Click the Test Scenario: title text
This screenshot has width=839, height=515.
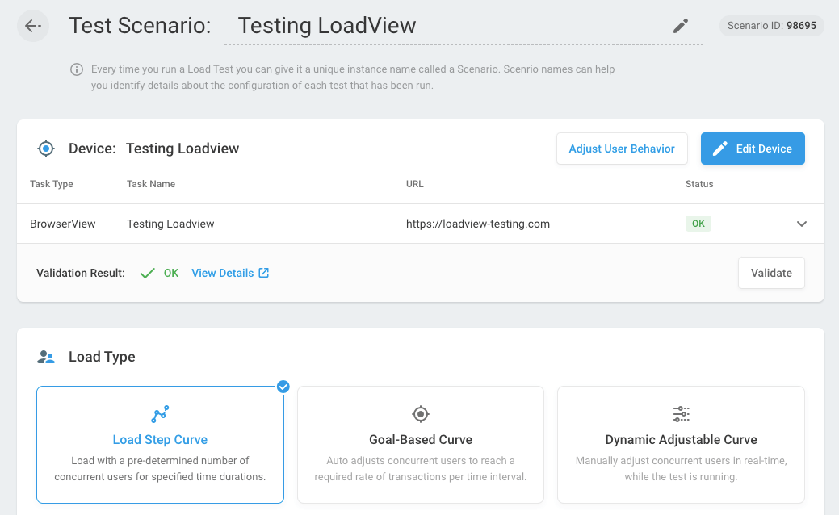click(141, 26)
